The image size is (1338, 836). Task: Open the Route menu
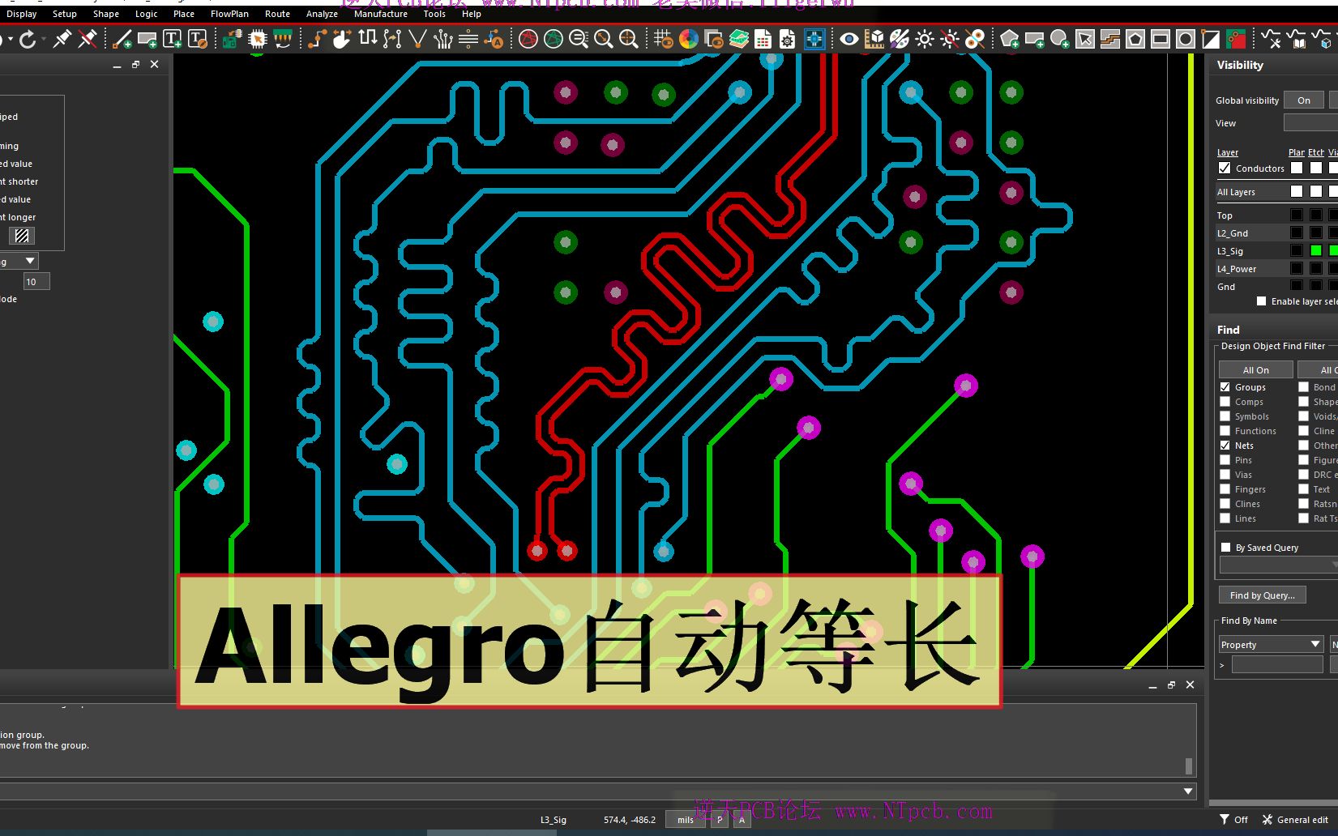tap(277, 14)
